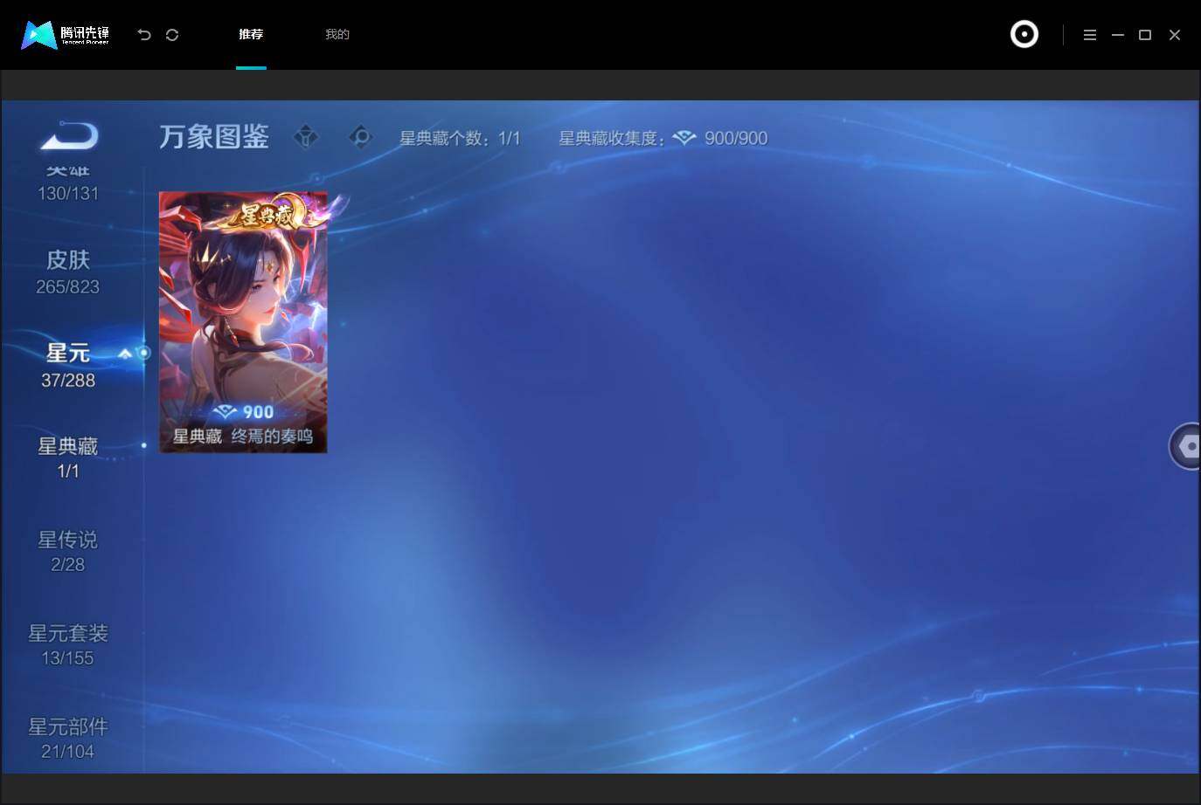This screenshot has width=1201, height=805.
Task: Select the 皮肤 265/823 category
Action: click(x=68, y=272)
